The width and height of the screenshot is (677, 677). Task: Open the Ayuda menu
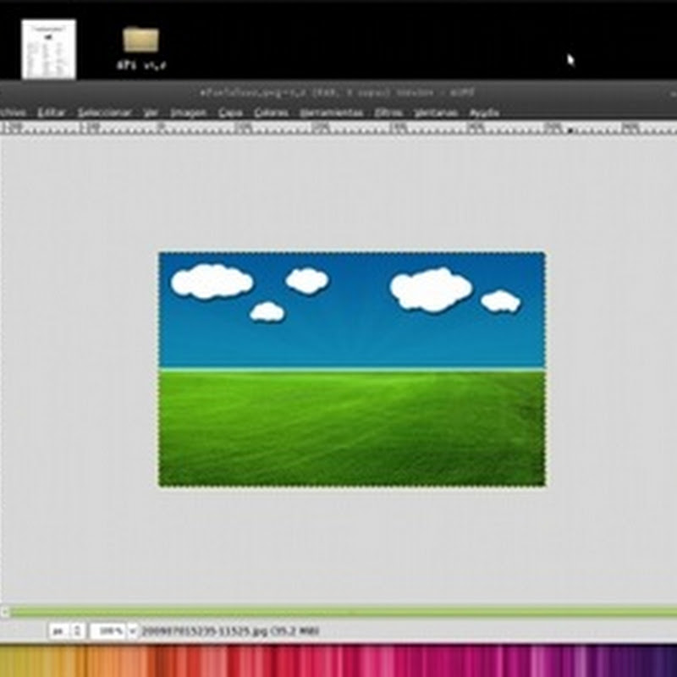(484, 113)
